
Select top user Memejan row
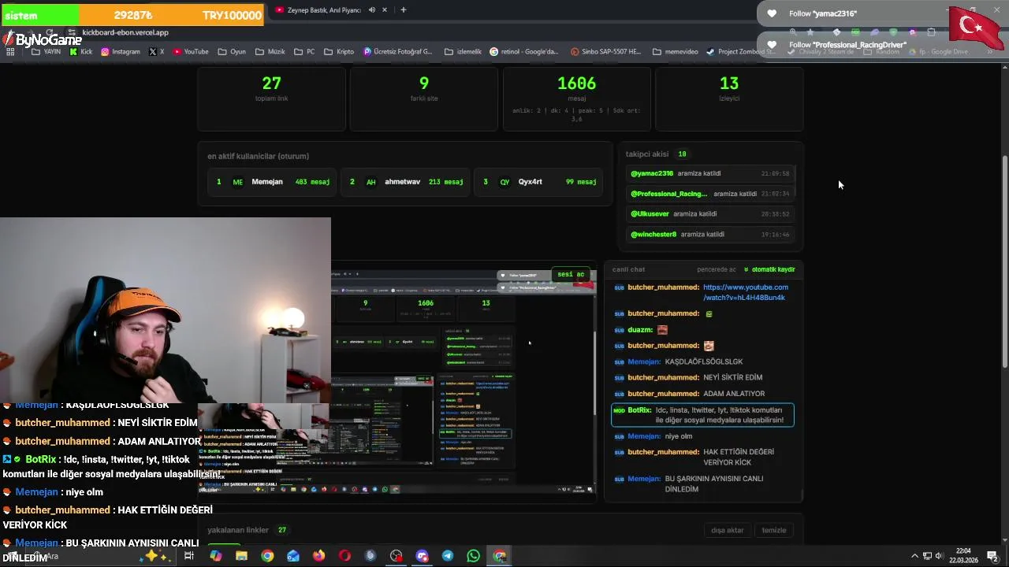(x=273, y=182)
